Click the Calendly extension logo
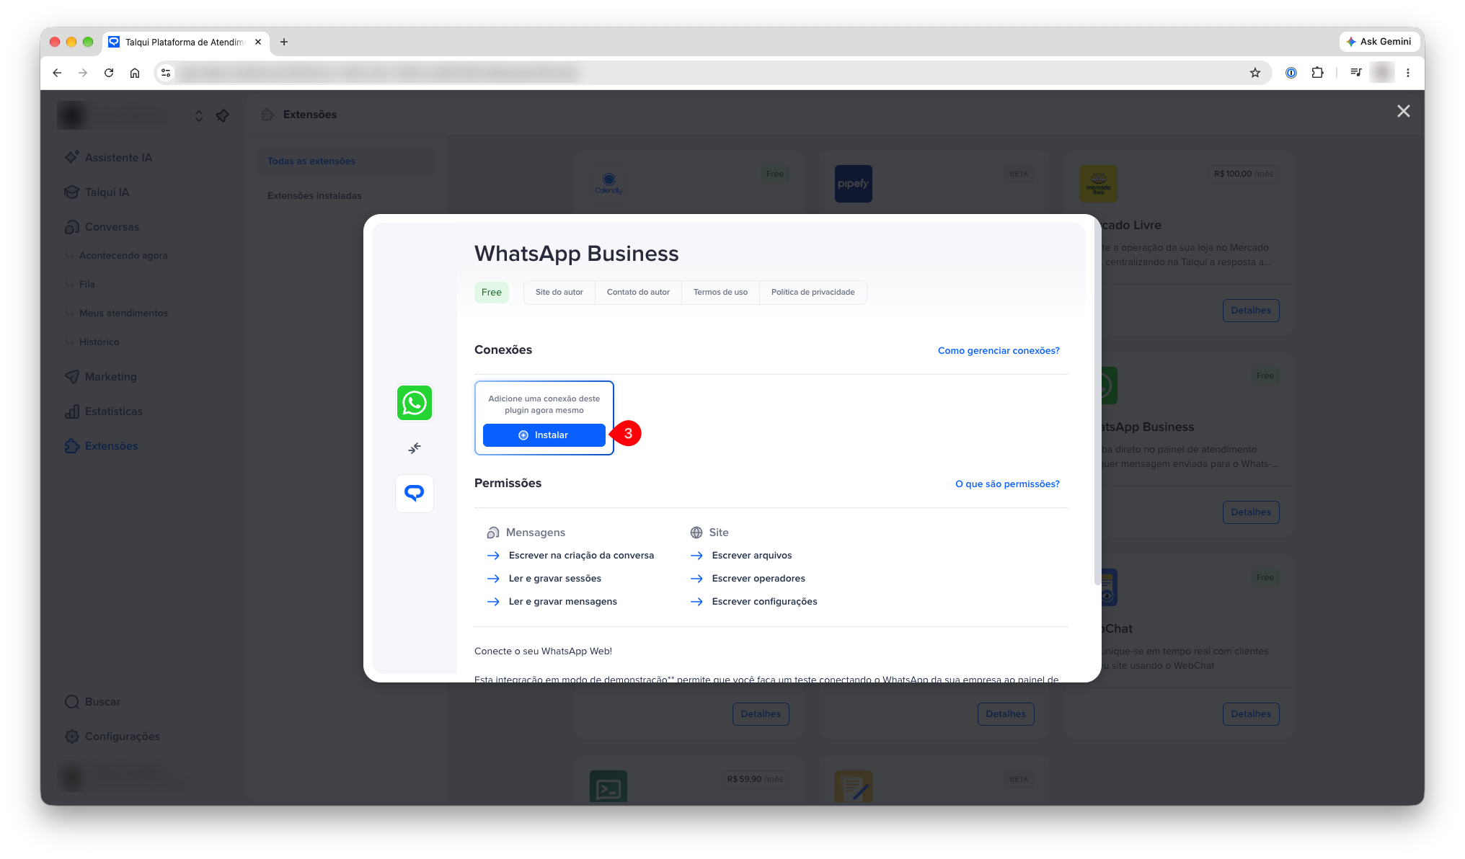Image resolution: width=1465 pixels, height=859 pixels. [608, 184]
